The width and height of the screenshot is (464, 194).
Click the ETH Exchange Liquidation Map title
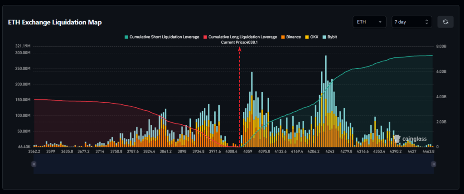click(55, 22)
